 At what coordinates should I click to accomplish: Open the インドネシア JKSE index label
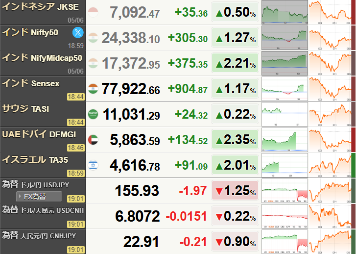41,7
